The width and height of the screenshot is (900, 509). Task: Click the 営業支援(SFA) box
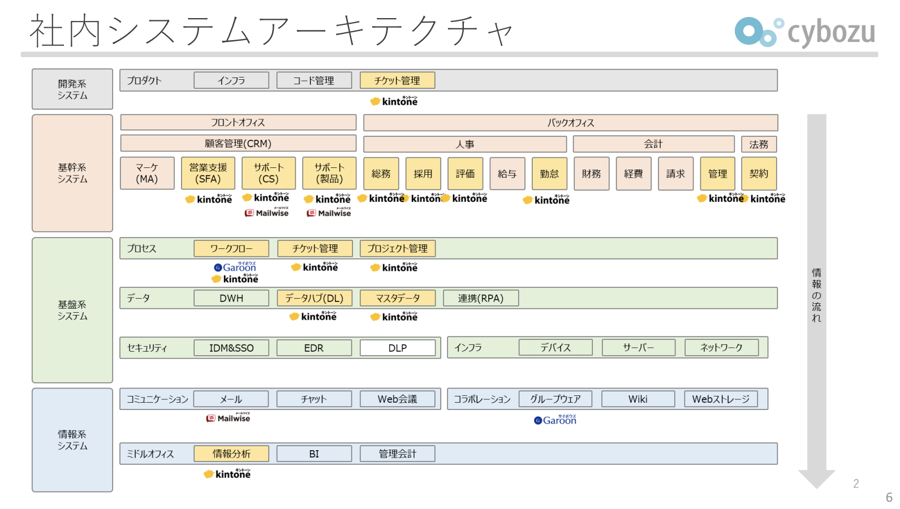click(x=208, y=173)
